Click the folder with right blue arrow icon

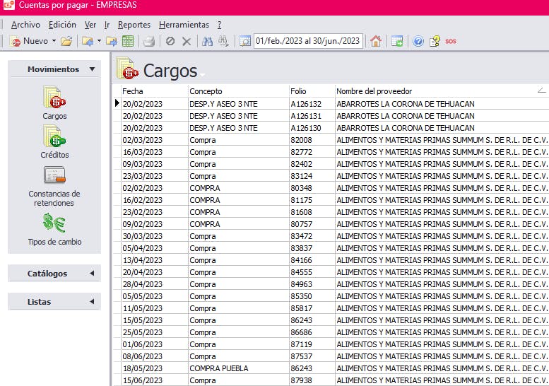112,41
